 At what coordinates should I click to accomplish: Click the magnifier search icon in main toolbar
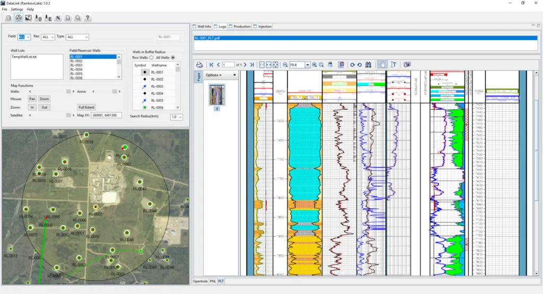click(78, 18)
